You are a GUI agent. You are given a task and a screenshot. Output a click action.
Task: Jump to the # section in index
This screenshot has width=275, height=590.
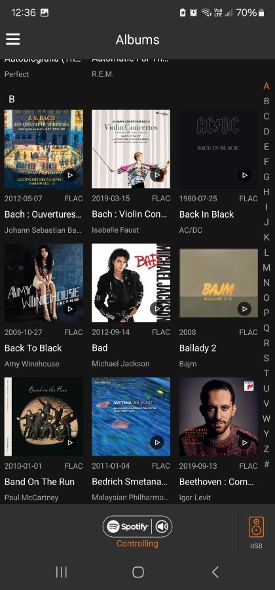[x=266, y=464]
